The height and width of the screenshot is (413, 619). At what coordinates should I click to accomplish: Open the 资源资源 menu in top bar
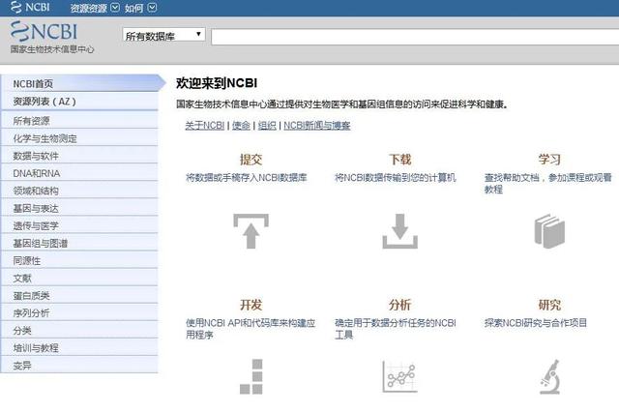(88, 8)
